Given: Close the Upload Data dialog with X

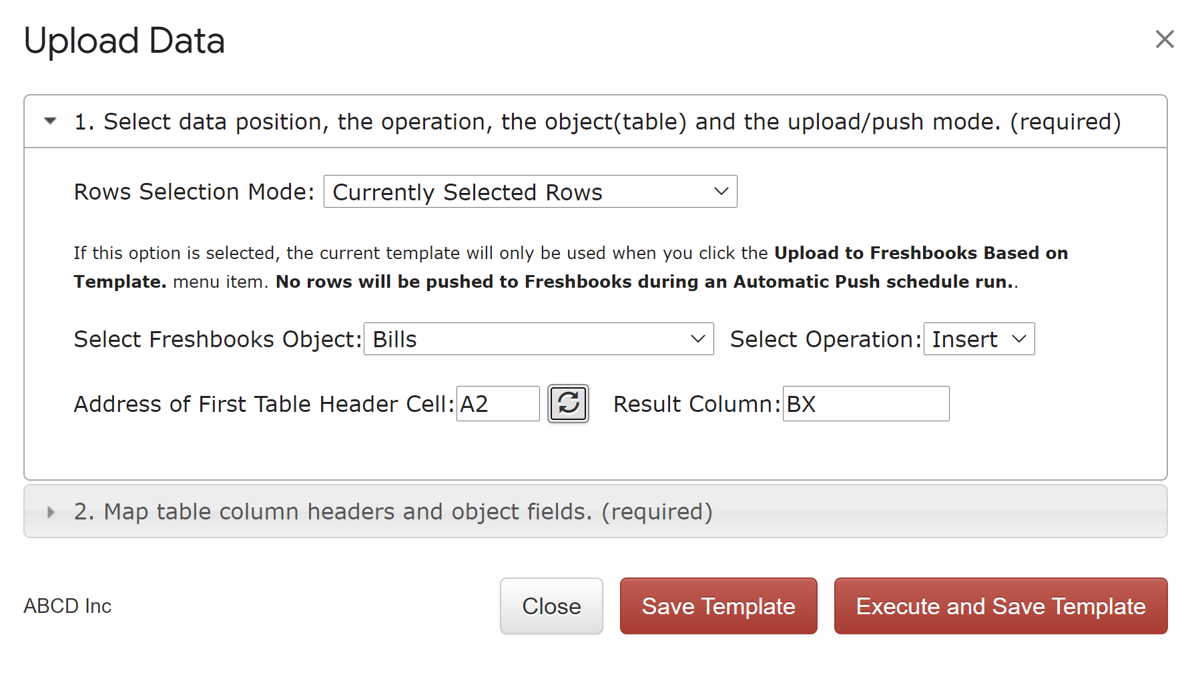Looking at the screenshot, I should click(1165, 39).
